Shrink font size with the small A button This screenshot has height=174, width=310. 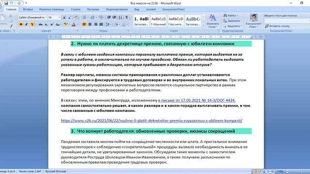(70, 17)
